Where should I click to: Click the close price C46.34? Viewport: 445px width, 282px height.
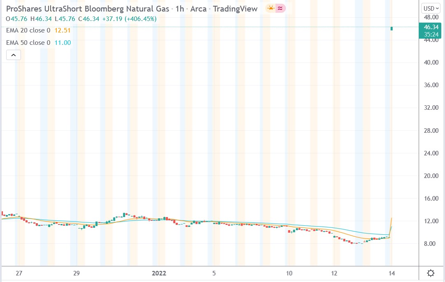[89, 19]
